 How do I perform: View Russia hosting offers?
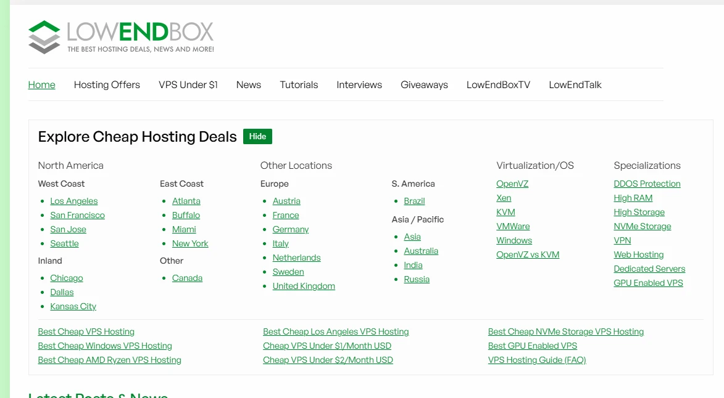tap(417, 279)
